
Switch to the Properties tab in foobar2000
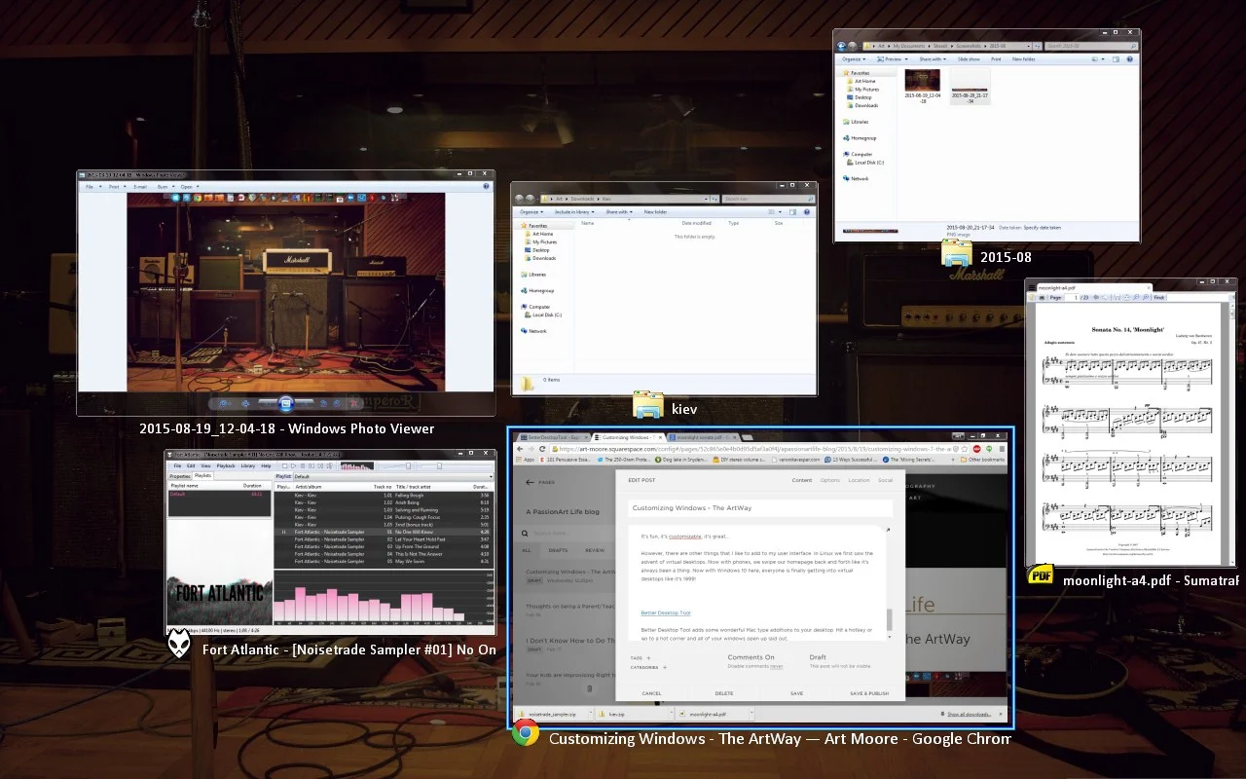[x=180, y=476]
